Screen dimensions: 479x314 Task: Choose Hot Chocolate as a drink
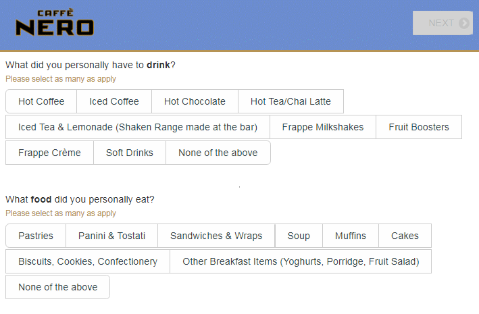click(195, 102)
